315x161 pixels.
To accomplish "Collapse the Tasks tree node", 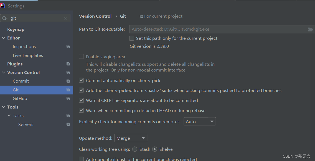I will [x=9, y=116].
